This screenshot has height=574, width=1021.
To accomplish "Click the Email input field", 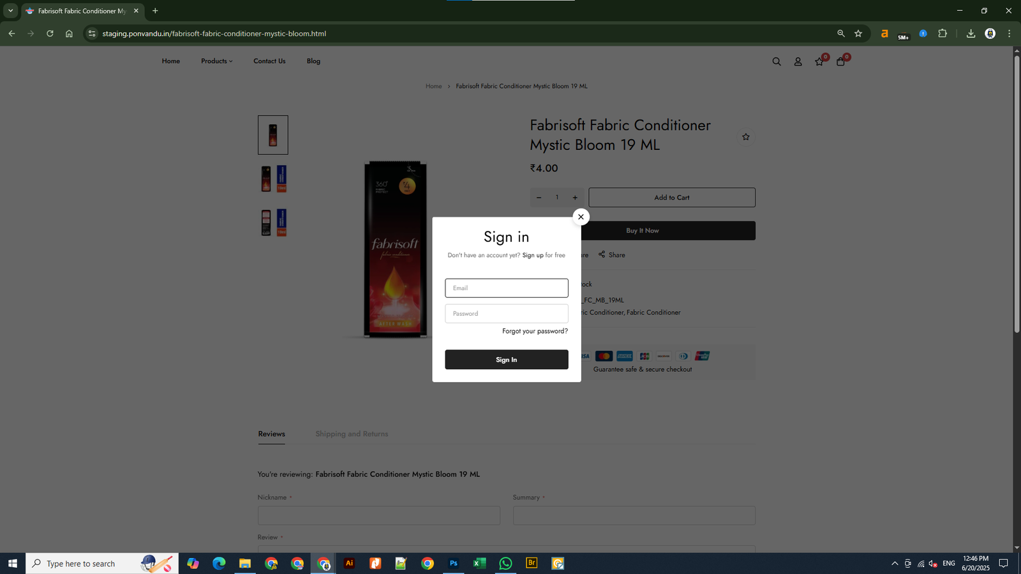I will pyautogui.click(x=506, y=288).
